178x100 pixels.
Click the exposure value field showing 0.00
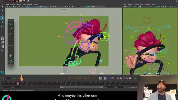[76, 7]
